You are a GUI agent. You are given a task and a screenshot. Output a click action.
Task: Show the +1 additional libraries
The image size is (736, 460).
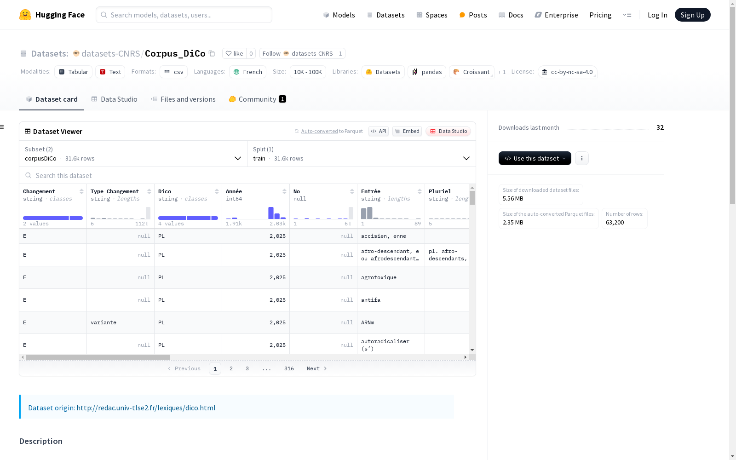point(502,72)
